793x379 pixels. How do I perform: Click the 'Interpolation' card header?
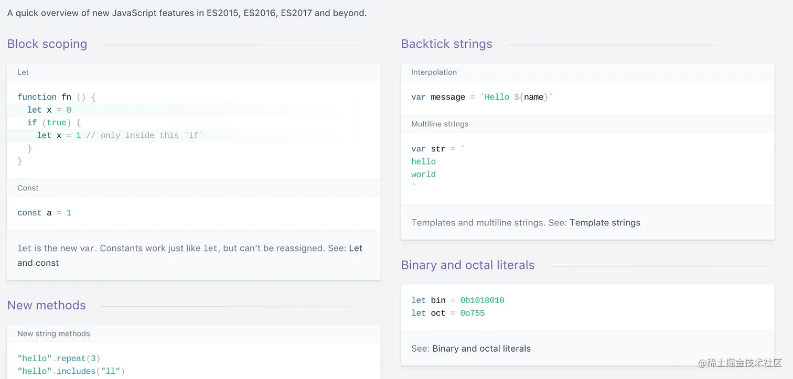click(434, 72)
